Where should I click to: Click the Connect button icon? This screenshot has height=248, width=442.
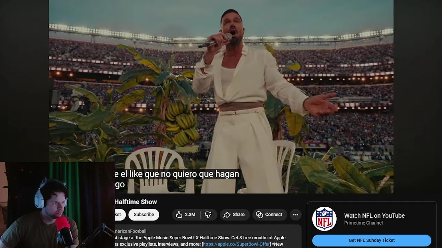tap(259, 215)
